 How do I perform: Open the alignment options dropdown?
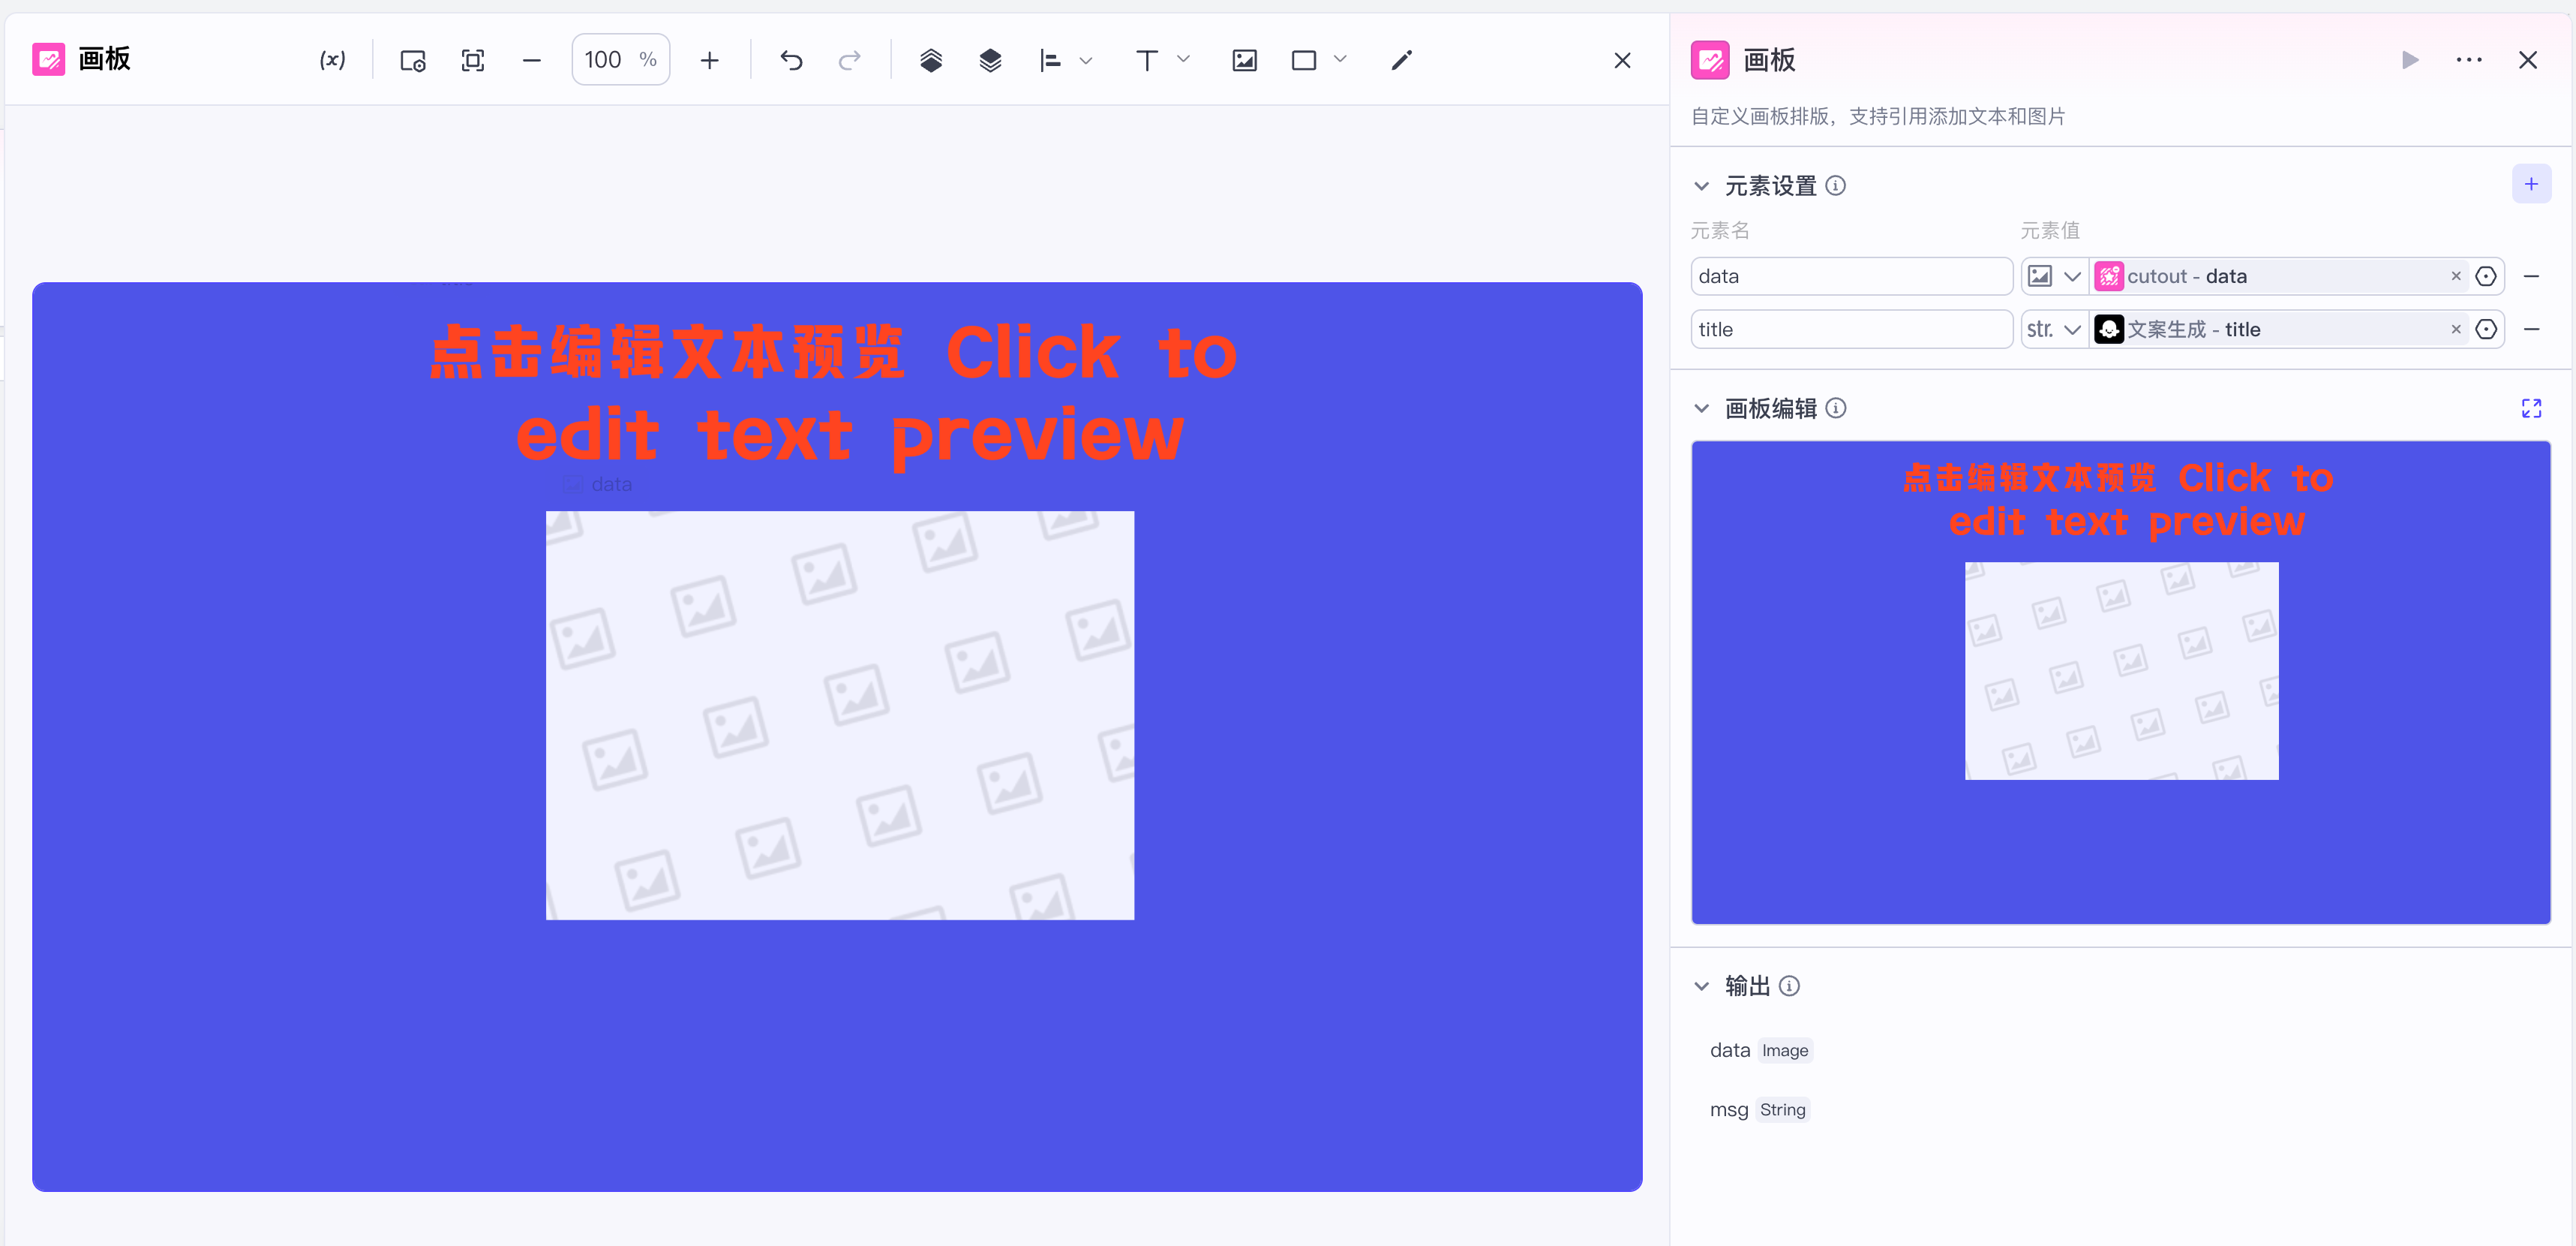1085,60
